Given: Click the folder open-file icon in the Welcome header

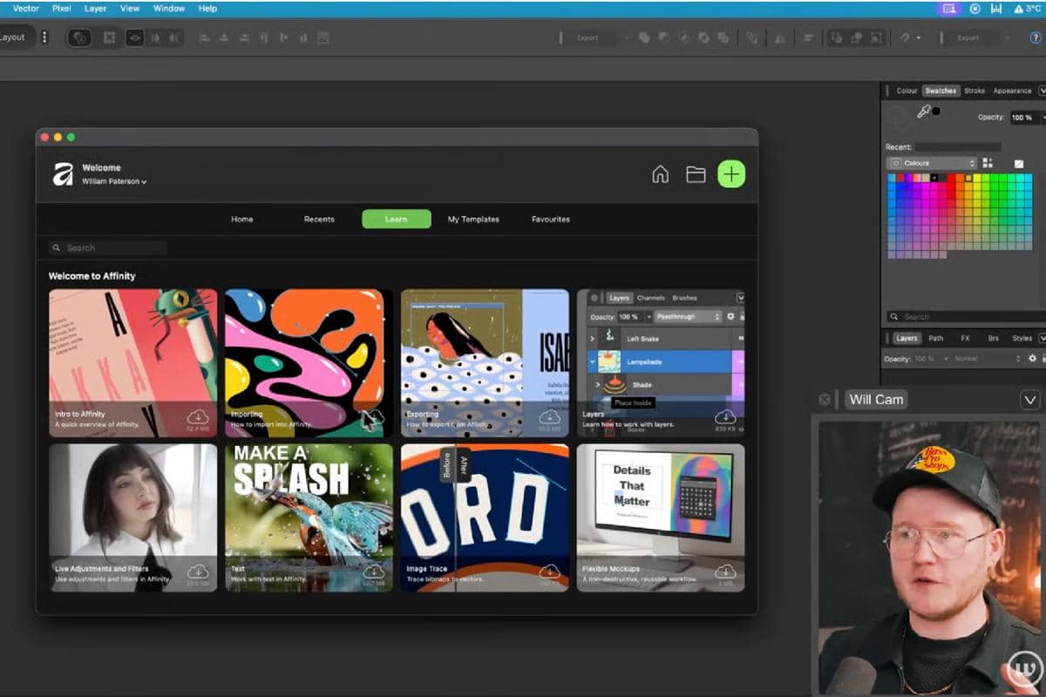Looking at the screenshot, I should click(696, 174).
